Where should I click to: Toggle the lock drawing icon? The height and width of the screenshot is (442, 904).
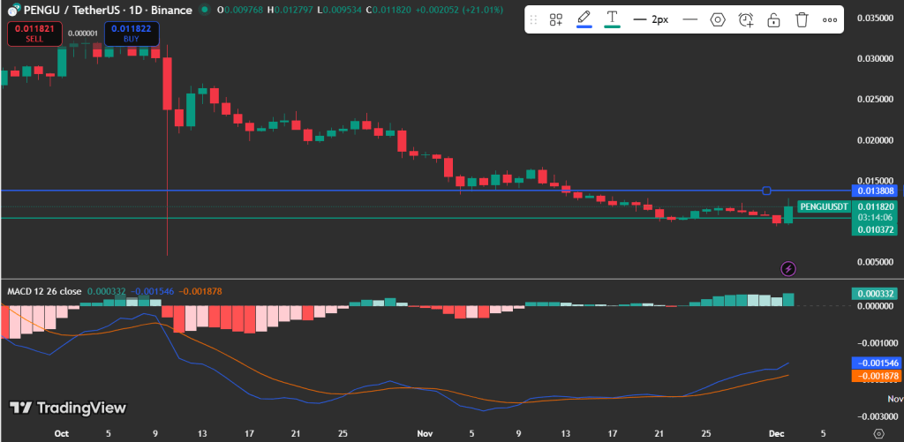[773, 19]
